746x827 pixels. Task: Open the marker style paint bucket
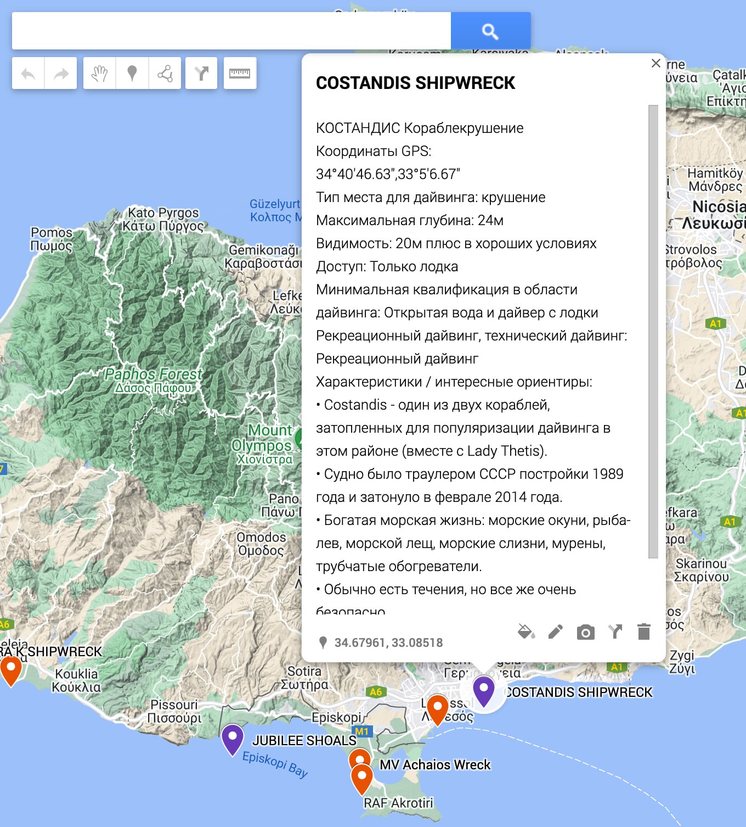[x=526, y=632]
